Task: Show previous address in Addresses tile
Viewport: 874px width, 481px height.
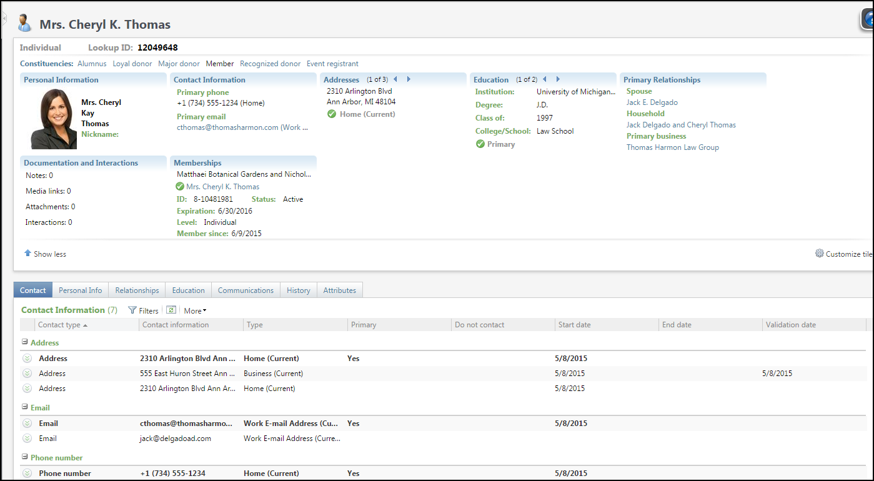Action: tap(395, 79)
